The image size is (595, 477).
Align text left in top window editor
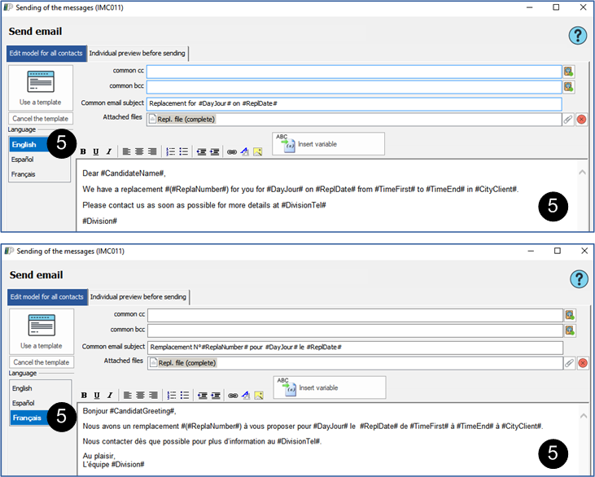pyautogui.click(x=126, y=151)
